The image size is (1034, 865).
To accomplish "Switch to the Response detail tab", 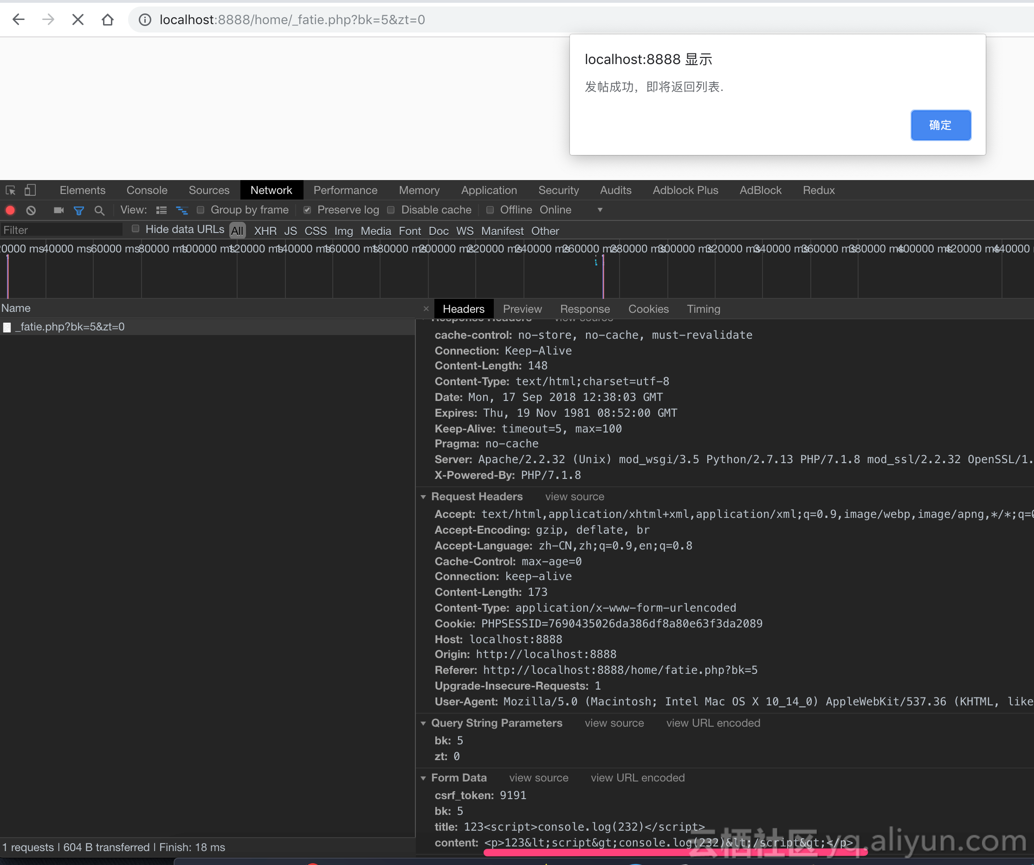I will click(585, 309).
